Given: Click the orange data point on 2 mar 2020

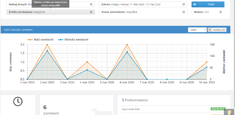Looking at the screenshot, I should (47, 45).
